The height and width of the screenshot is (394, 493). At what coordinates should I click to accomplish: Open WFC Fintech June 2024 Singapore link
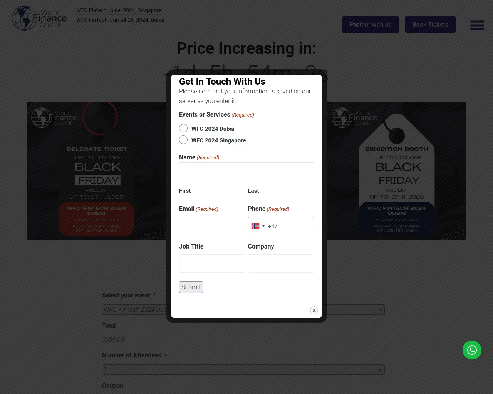pyautogui.click(x=119, y=10)
